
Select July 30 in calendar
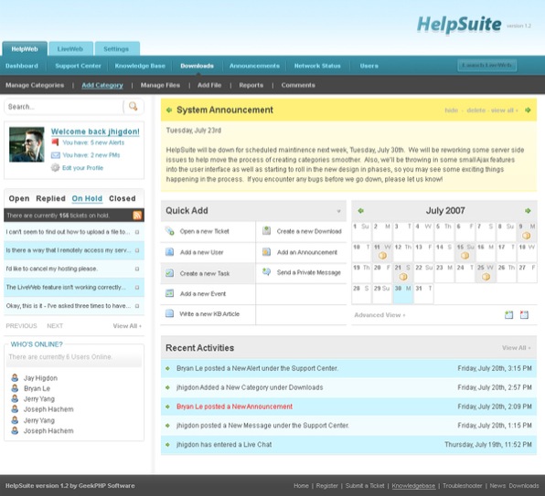tap(403, 293)
